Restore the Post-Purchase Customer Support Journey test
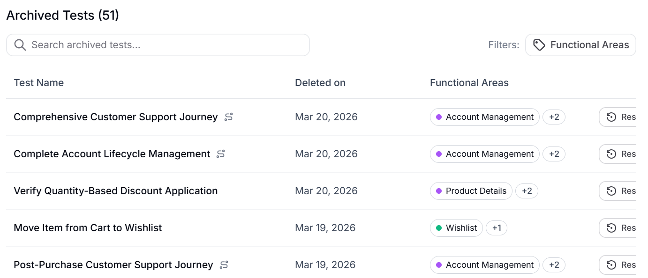The image size is (648, 278). pos(624,265)
